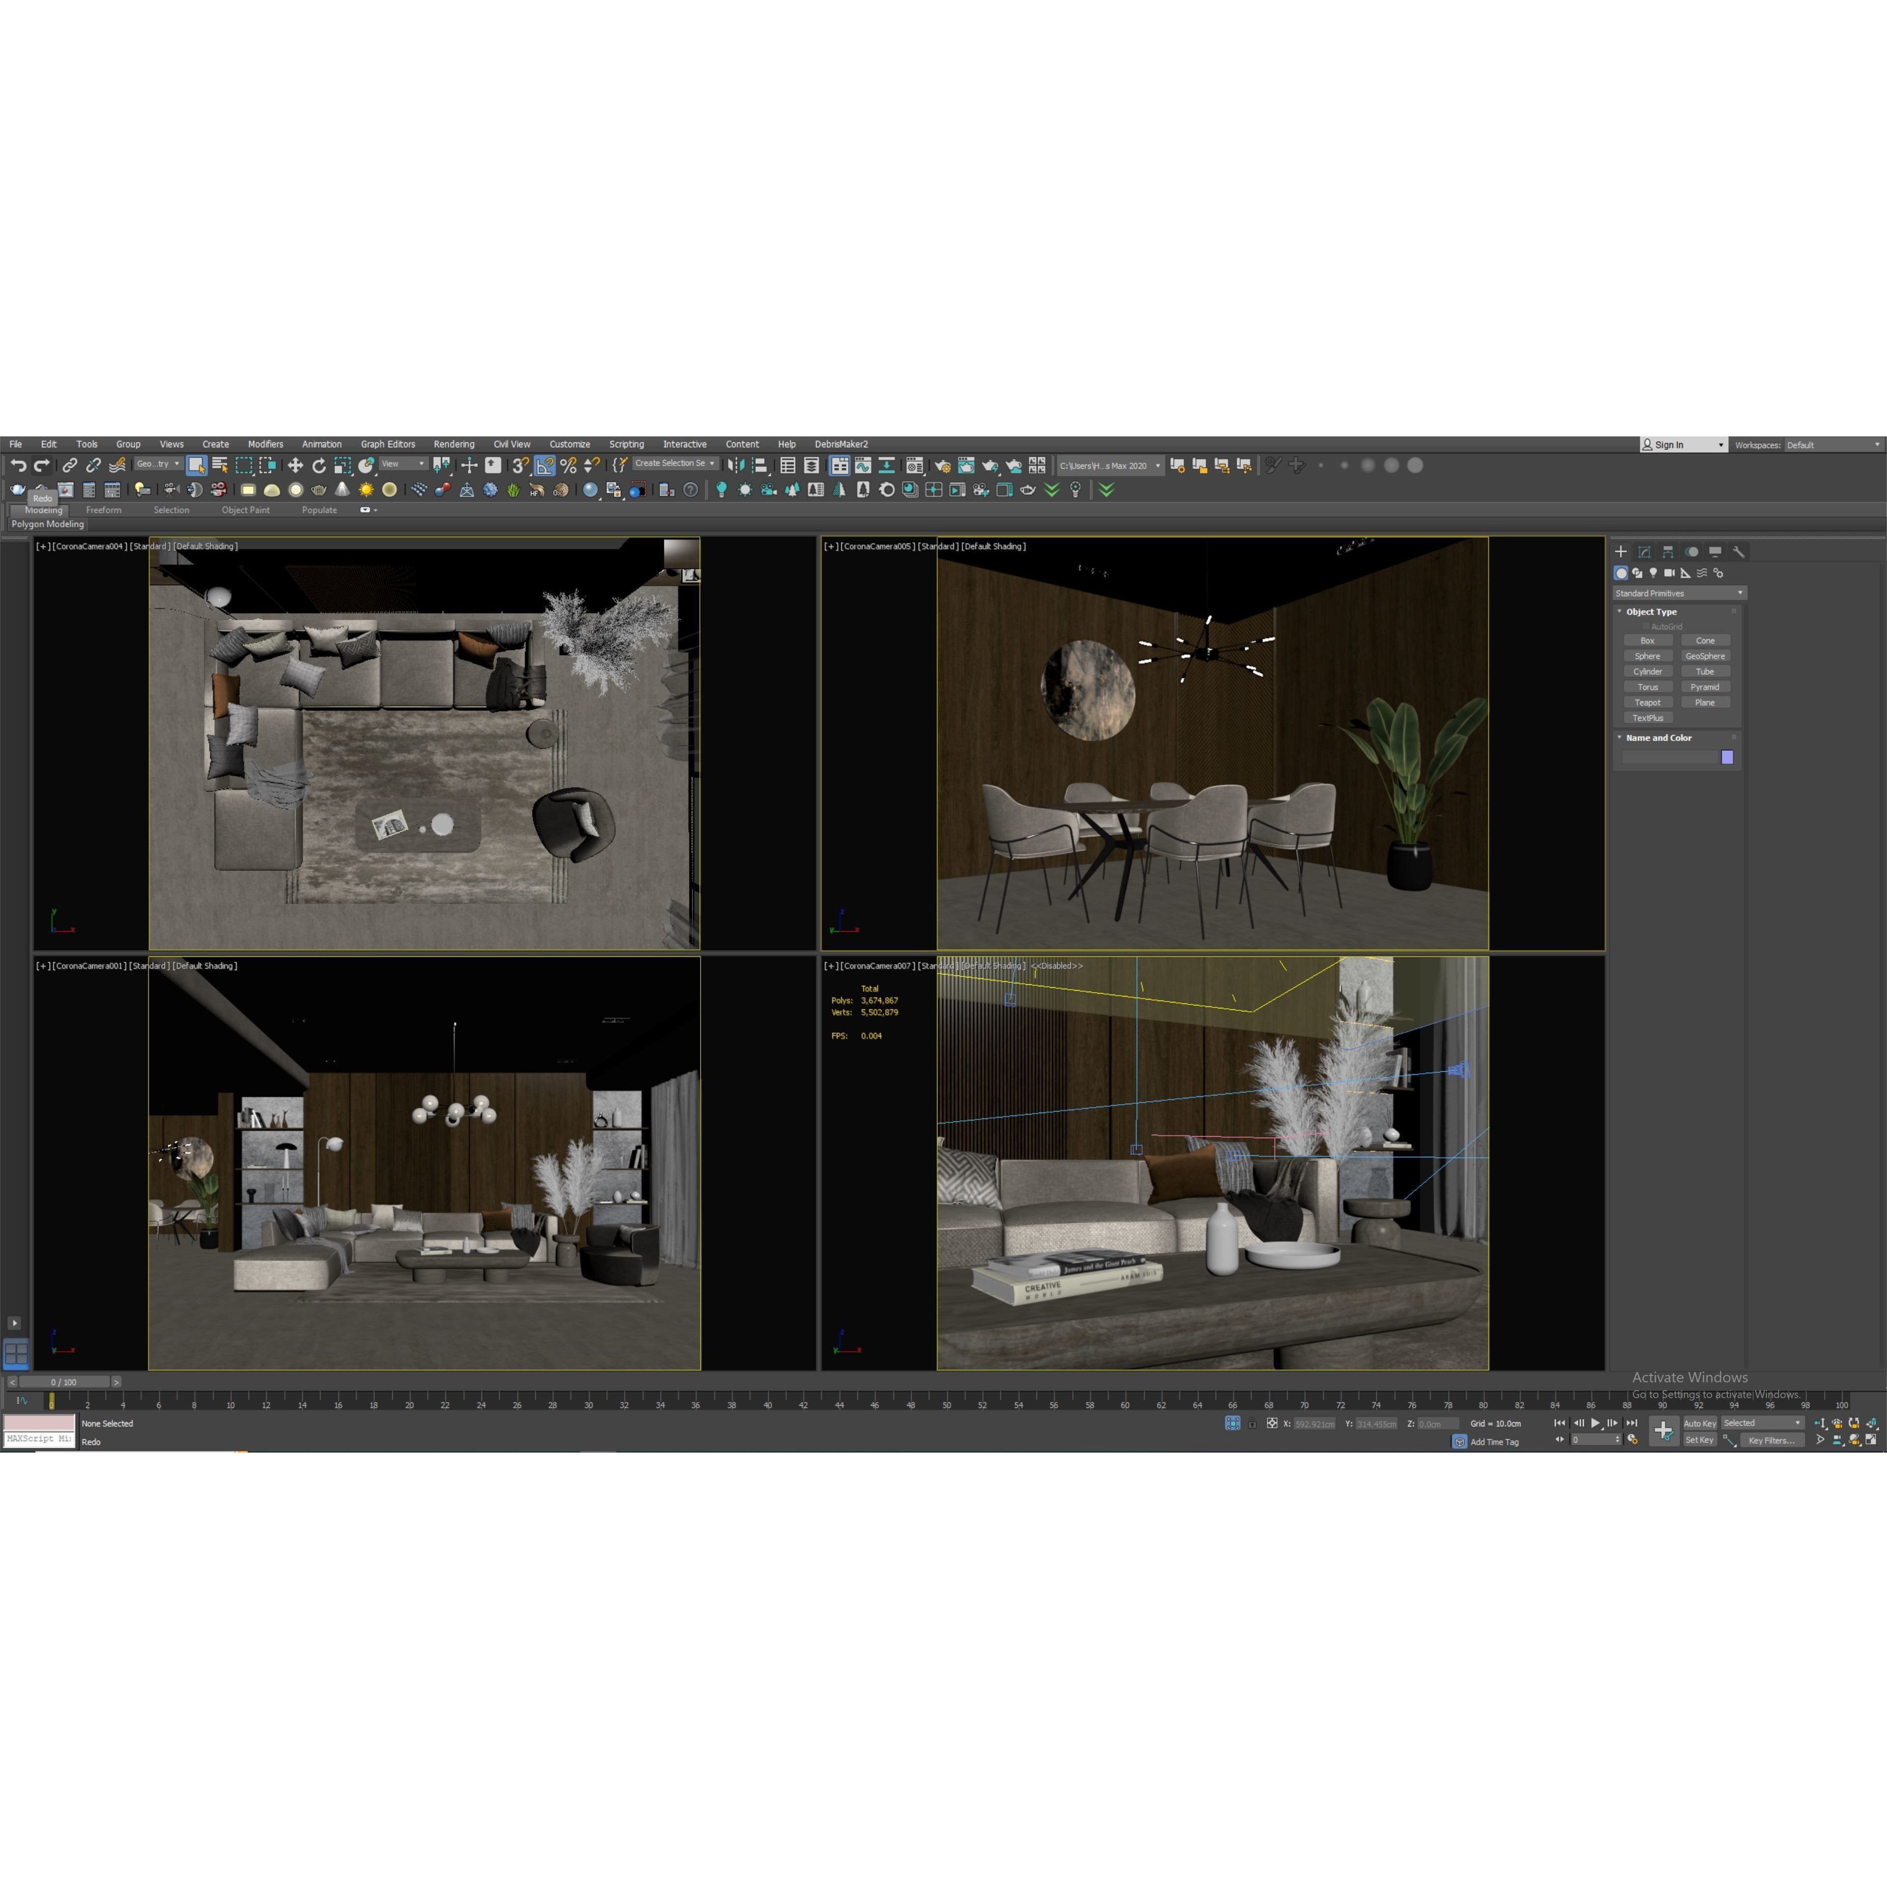This screenshot has width=1887, height=1887.
Task: Switch to the Freeform ribbon tab
Action: click(x=105, y=510)
